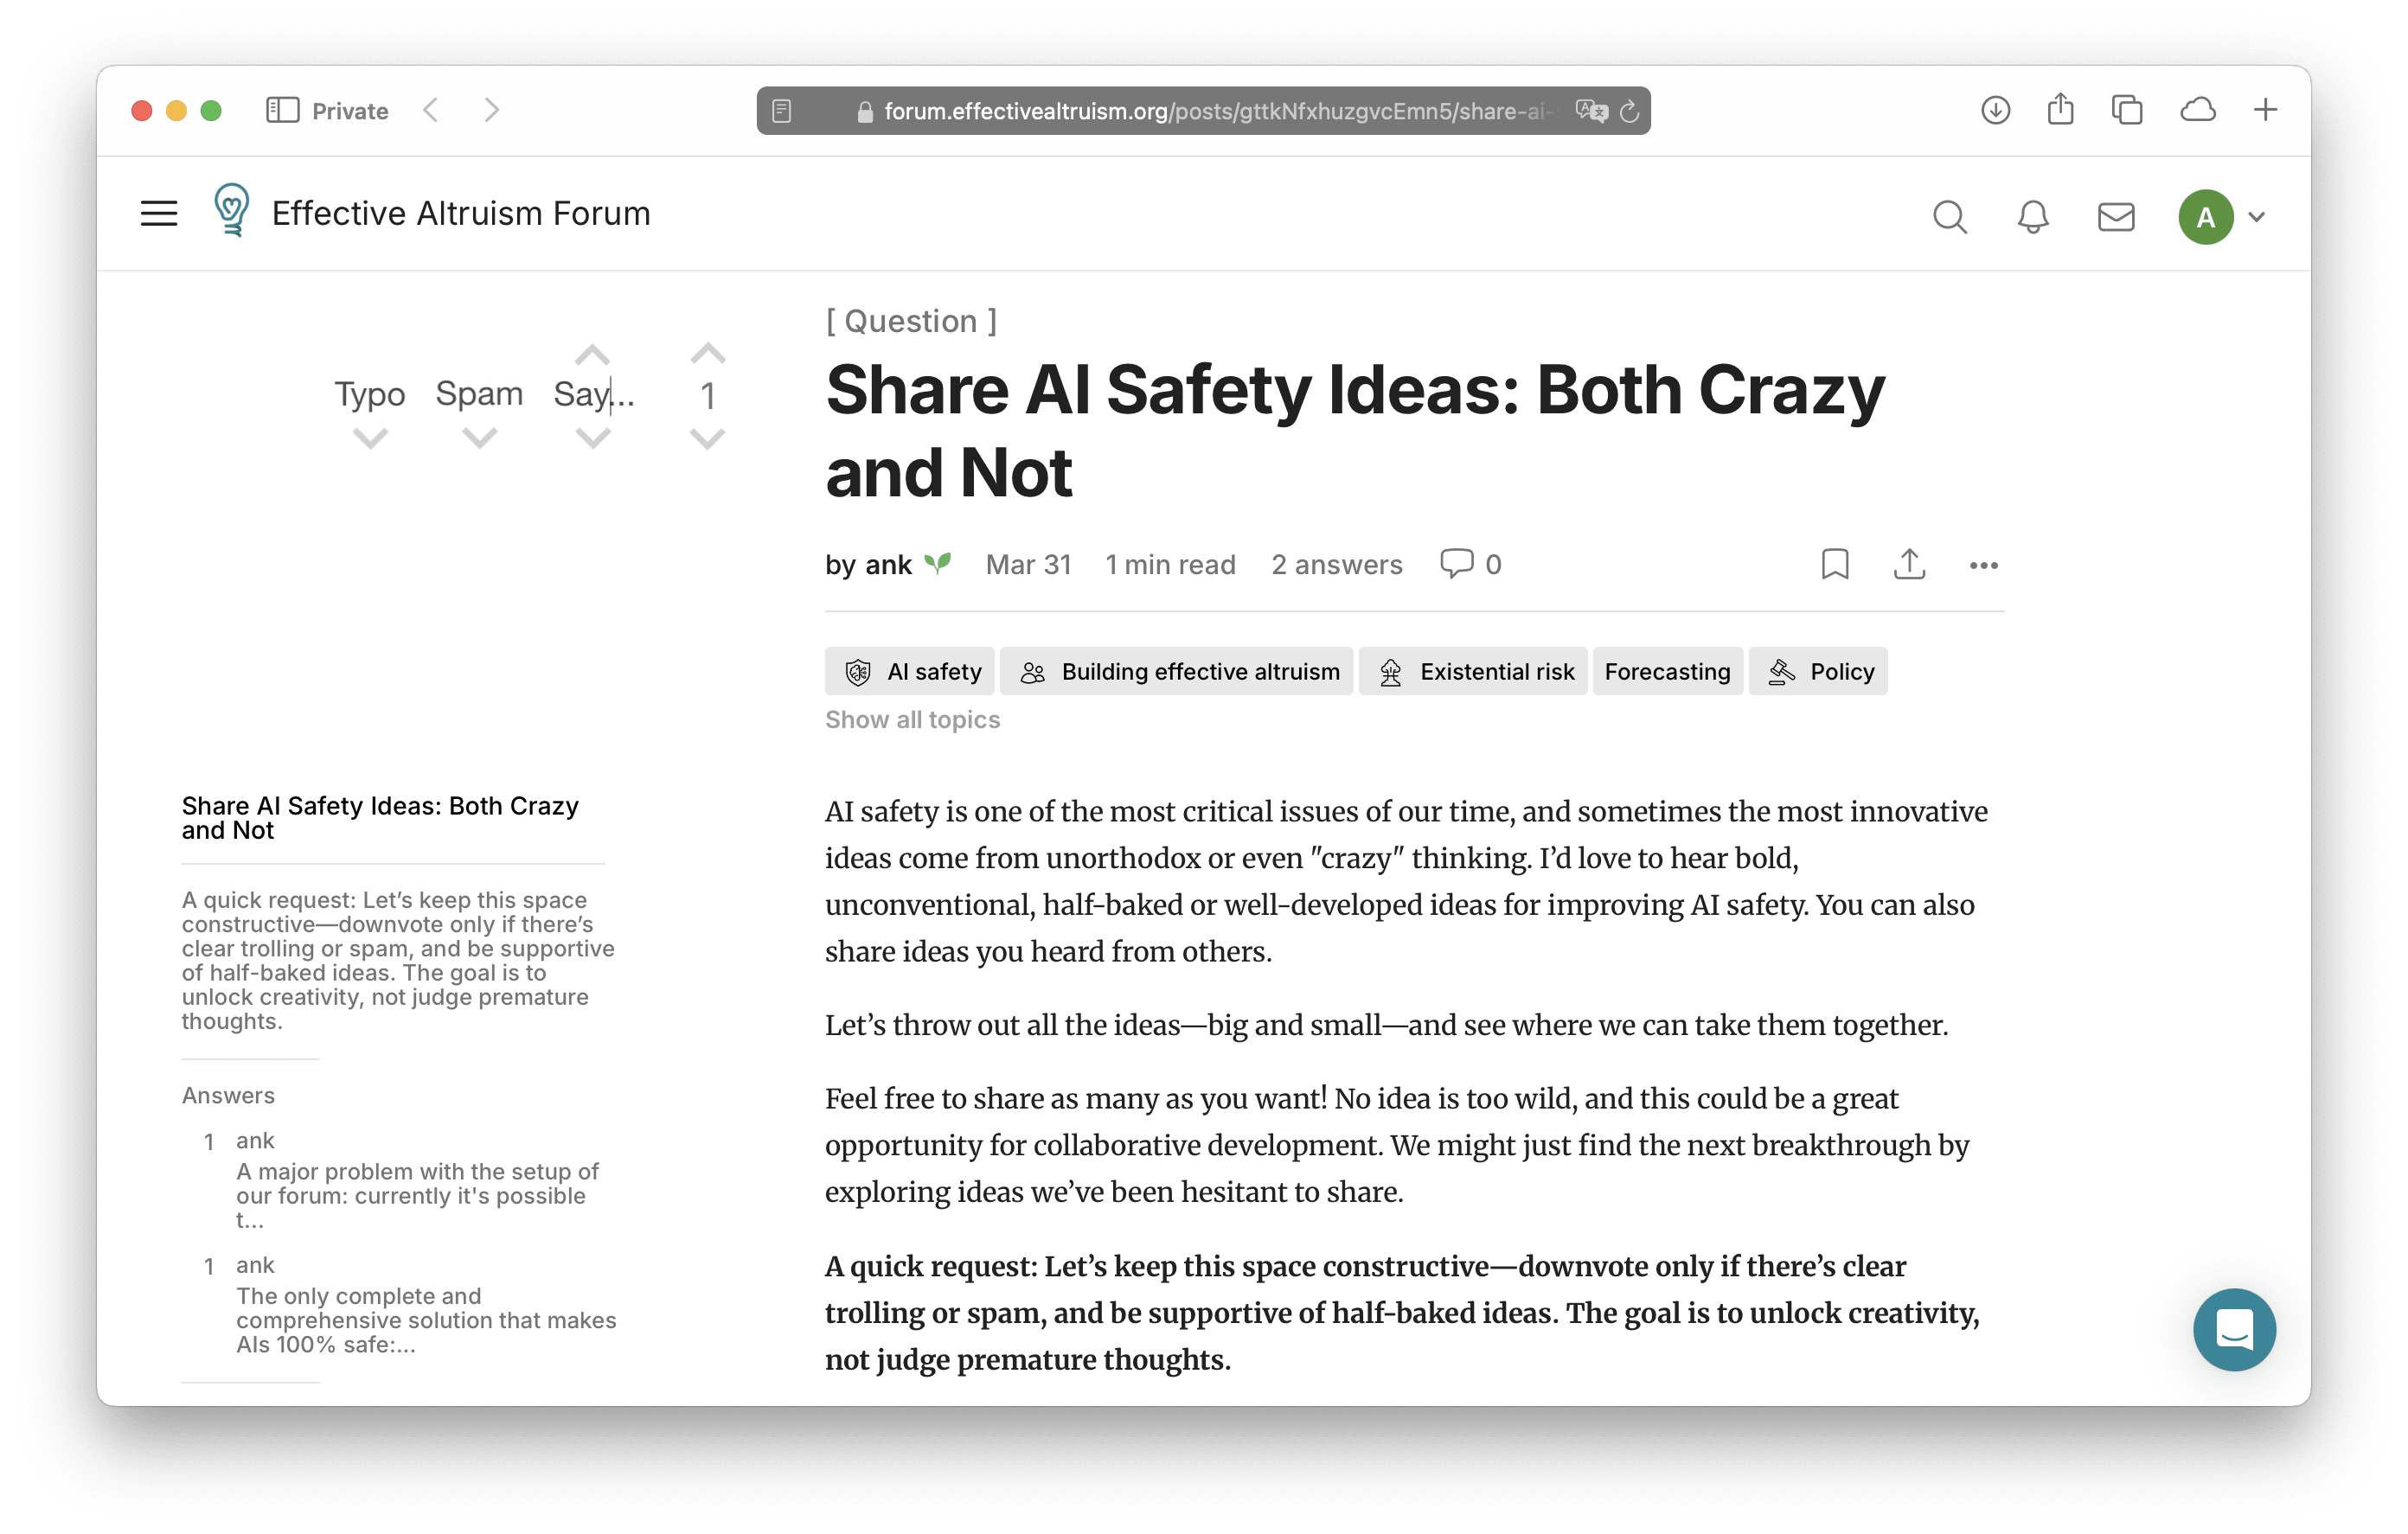
Task: Click the post share icon
Action: point(1908,564)
